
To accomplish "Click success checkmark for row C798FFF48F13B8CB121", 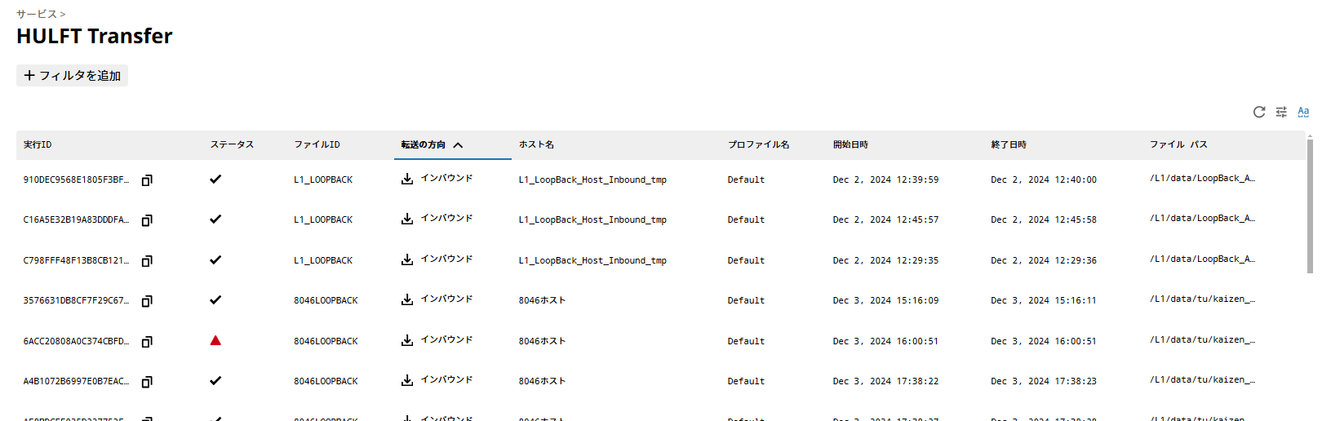I will 215,259.
